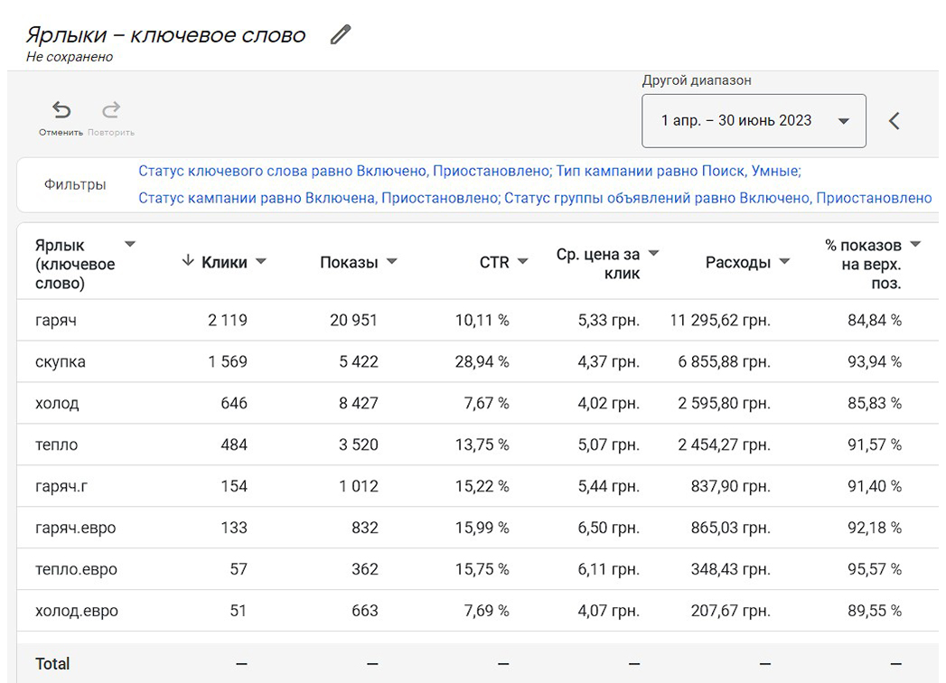Image resolution: width=946 pixels, height=683 pixels.
Task: Click the Отменить undo arrow icon
Action: 61,110
